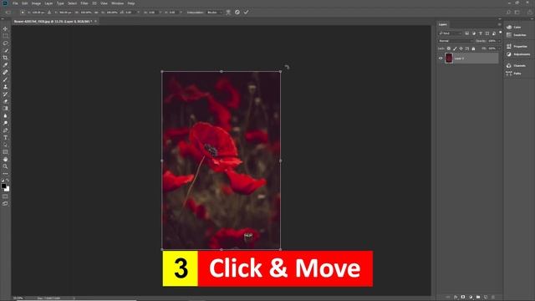535x301 pixels.
Task: Select the Type tool in the toolbar
Action: (5, 137)
